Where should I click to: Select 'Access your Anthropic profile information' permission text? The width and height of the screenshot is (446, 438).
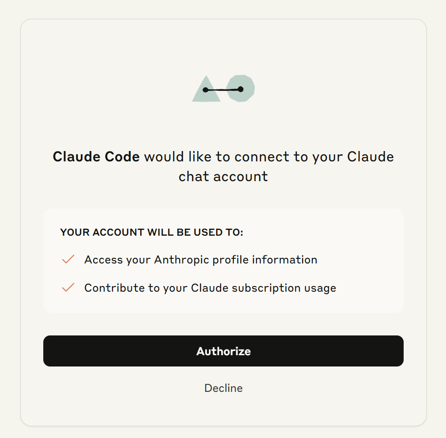[x=201, y=260]
